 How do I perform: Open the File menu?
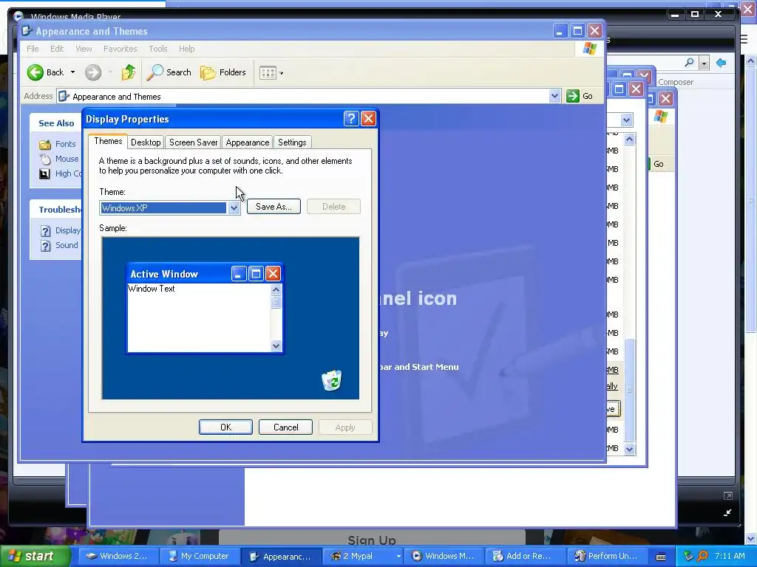(33, 49)
